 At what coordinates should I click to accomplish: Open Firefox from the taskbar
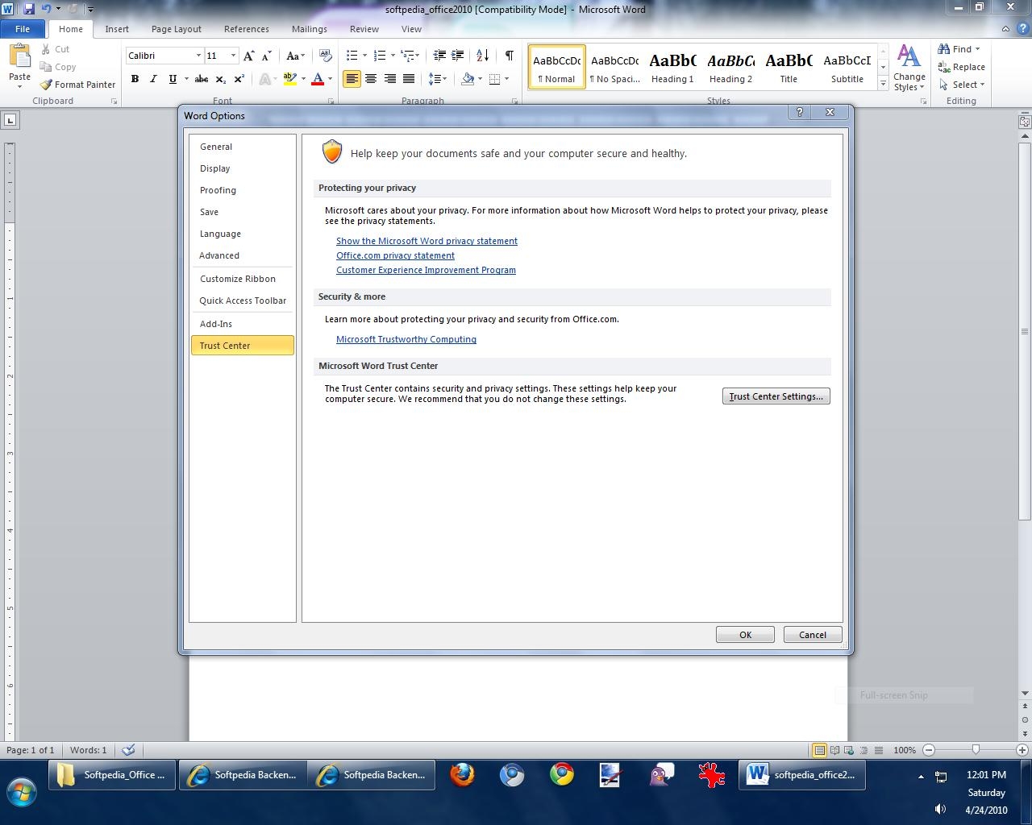(x=462, y=775)
